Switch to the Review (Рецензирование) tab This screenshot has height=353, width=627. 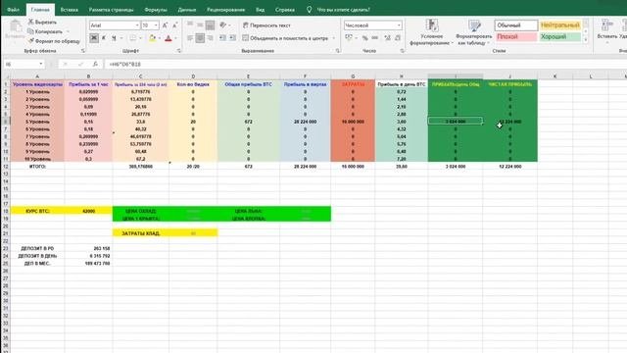tap(225, 10)
